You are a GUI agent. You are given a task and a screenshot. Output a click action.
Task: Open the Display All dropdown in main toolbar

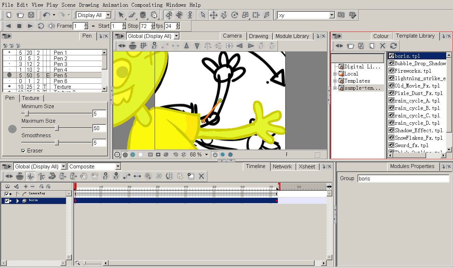[108, 15]
